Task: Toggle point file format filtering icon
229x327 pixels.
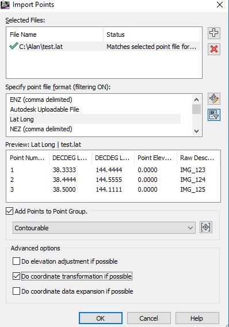Action: [214, 115]
